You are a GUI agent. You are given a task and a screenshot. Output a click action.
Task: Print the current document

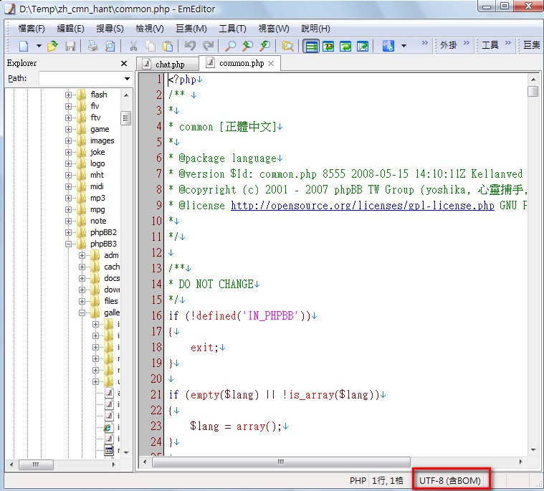click(92, 46)
